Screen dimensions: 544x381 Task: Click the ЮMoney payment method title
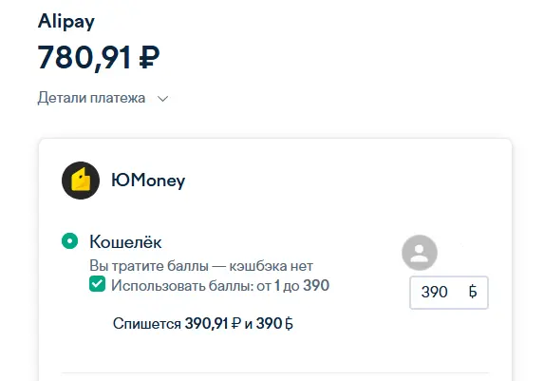pyautogui.click(x=148, y=181)
